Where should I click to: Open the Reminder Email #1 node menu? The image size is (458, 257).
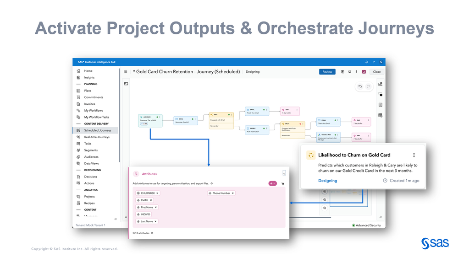point(195,119)
